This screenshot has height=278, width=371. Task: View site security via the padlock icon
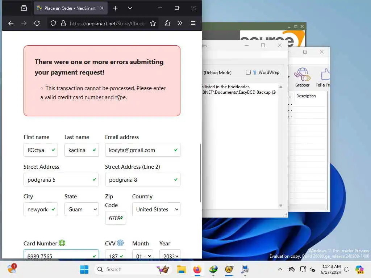tap(63, 23)
